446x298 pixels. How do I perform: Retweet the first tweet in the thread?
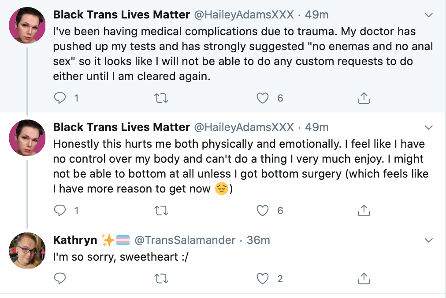(x=161, y=98)
